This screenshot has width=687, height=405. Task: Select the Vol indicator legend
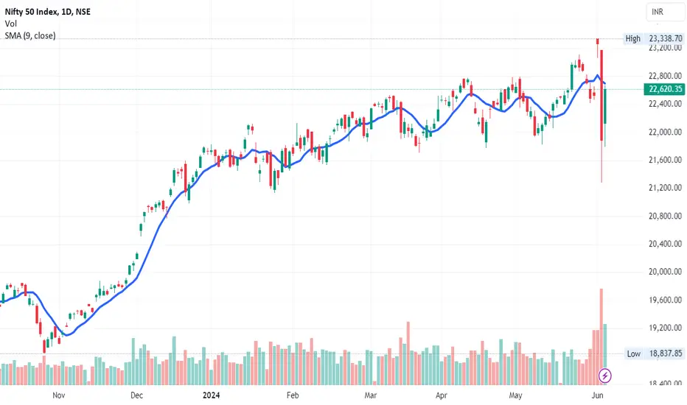tap(11, 24)
